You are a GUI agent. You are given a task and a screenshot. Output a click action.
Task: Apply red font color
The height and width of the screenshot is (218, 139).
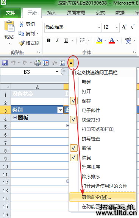tap(112, 40)
